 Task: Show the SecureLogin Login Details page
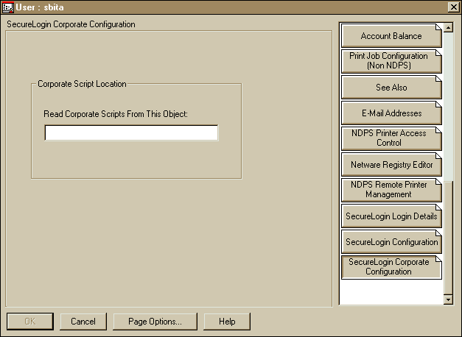pos(391,216)
